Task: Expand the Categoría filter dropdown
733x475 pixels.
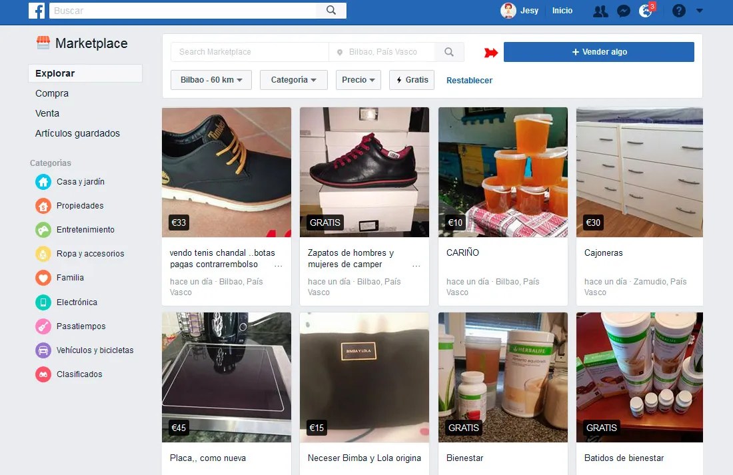Action: point(293,79)
